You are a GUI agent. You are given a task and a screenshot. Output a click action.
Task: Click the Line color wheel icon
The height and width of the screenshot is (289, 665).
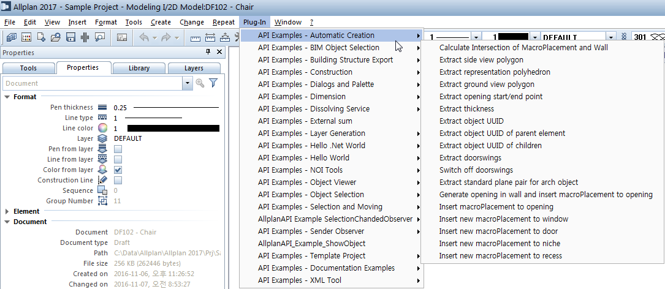tap(102, 128)
